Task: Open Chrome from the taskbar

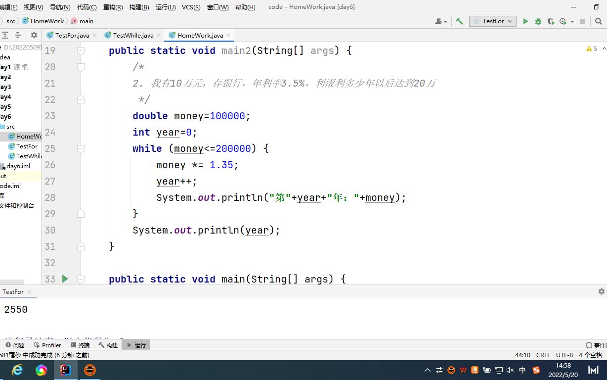Action: pyautogui.click(x=42, y=370)
